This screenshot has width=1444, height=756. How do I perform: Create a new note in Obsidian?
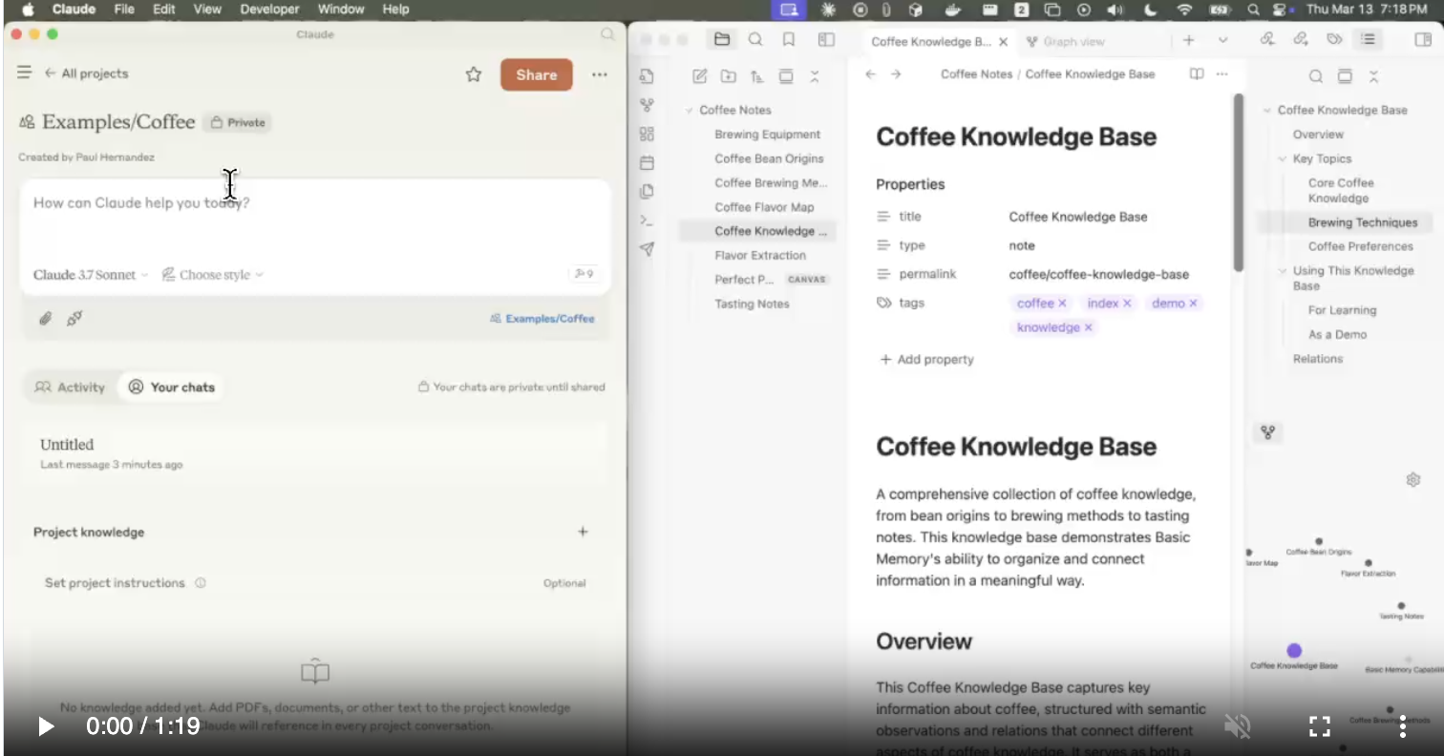[x=700, y=76]
